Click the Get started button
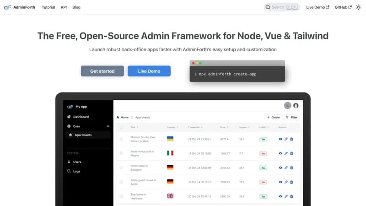 [102, 71]
